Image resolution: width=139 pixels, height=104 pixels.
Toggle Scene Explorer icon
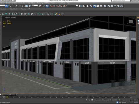pos(87,6)
